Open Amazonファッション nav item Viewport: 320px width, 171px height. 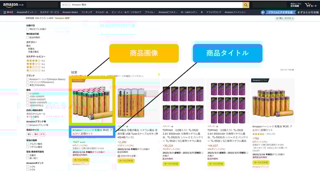pos(235,12)
